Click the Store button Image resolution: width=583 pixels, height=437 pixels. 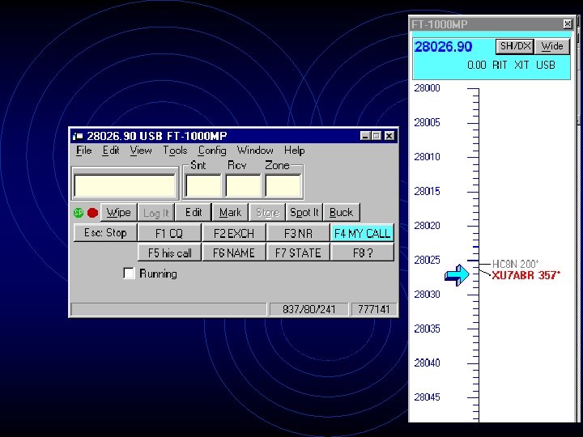click(267, 213)
